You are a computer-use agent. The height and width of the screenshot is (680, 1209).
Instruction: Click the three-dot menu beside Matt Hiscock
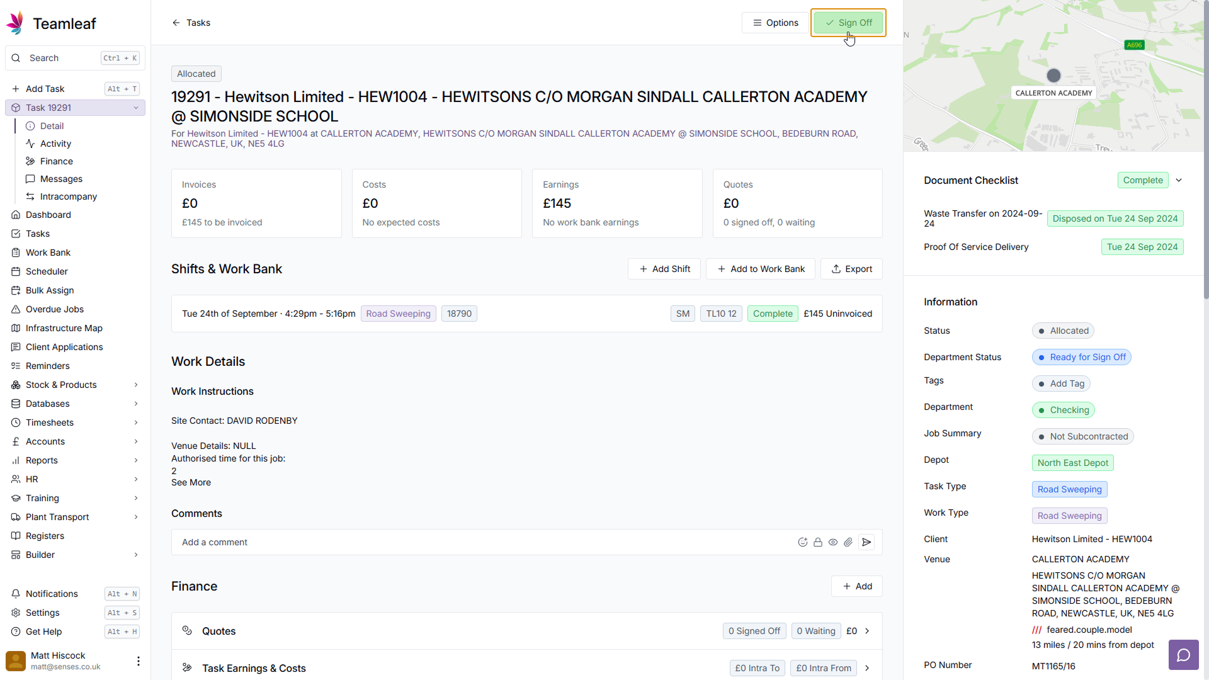[x=139, y=660]
